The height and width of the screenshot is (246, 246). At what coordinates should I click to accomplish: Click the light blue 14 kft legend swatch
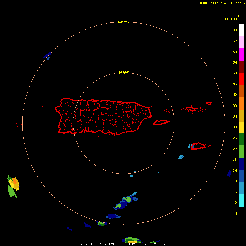click(x=241, y=188)
